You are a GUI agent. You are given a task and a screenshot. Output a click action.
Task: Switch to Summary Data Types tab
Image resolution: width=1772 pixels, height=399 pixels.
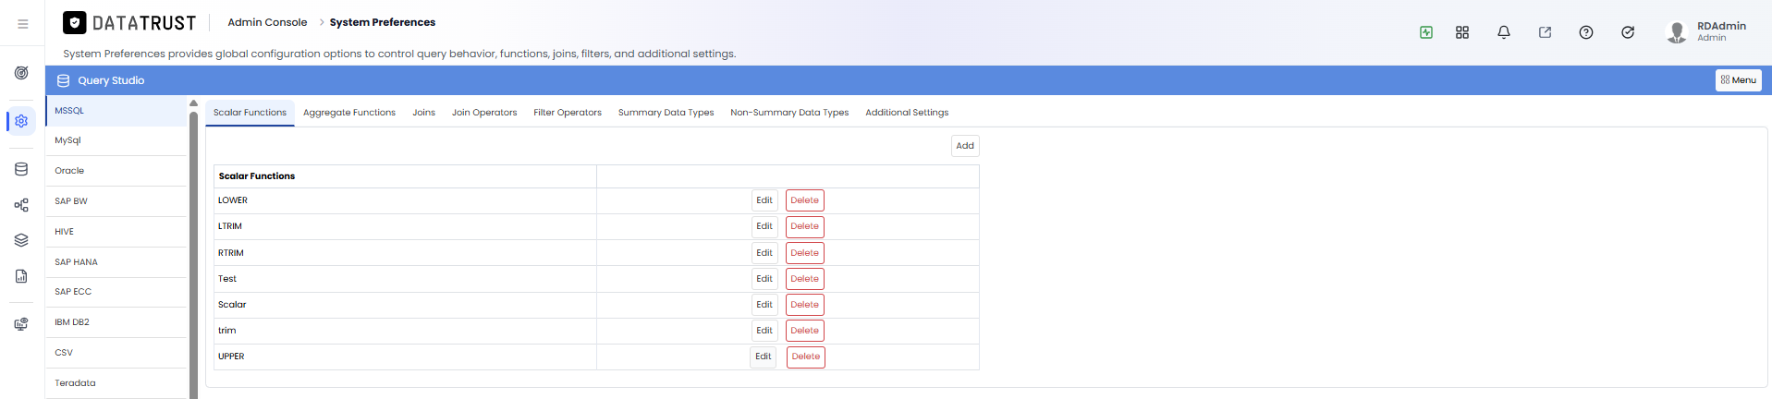click(666, 113)
